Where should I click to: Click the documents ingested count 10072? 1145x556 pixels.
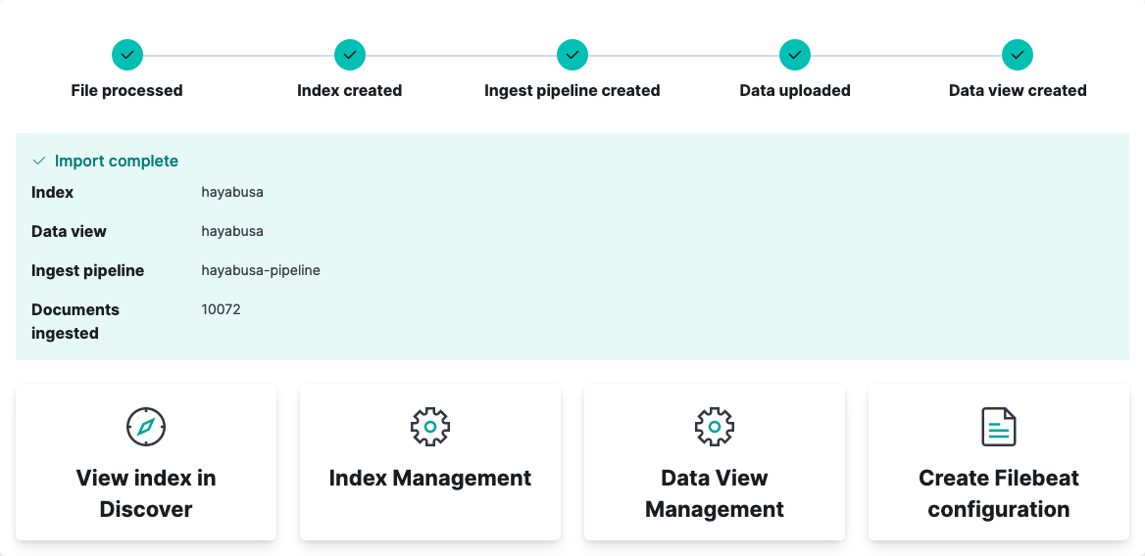tap(222, 309)
